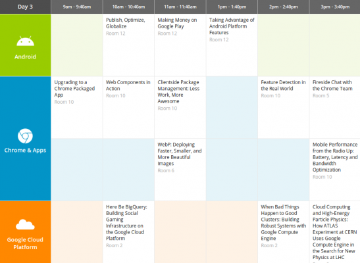Select the Google Cloud Platform track label

25,243
